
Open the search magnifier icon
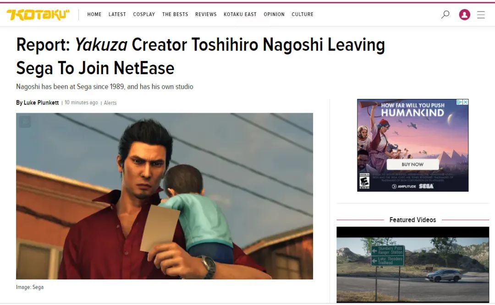pyautogui.click(x=445, y=14)
